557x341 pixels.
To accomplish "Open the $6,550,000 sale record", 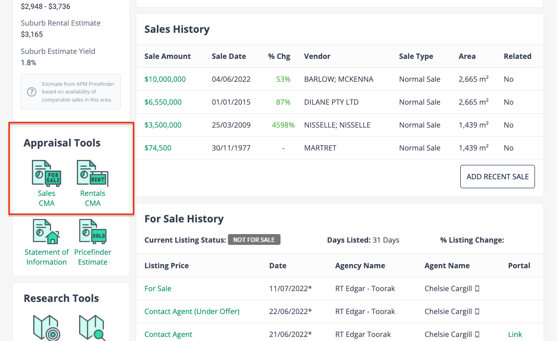I will 163,102.
